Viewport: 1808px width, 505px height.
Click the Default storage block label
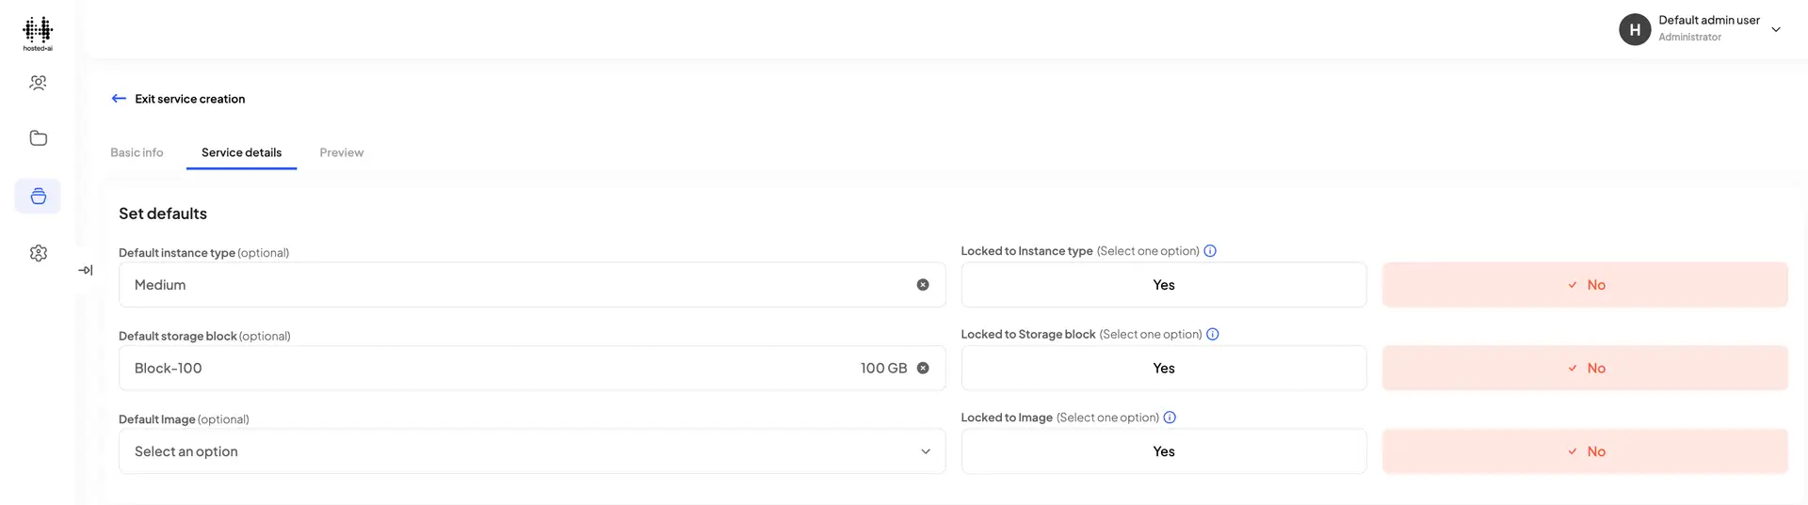178,336
